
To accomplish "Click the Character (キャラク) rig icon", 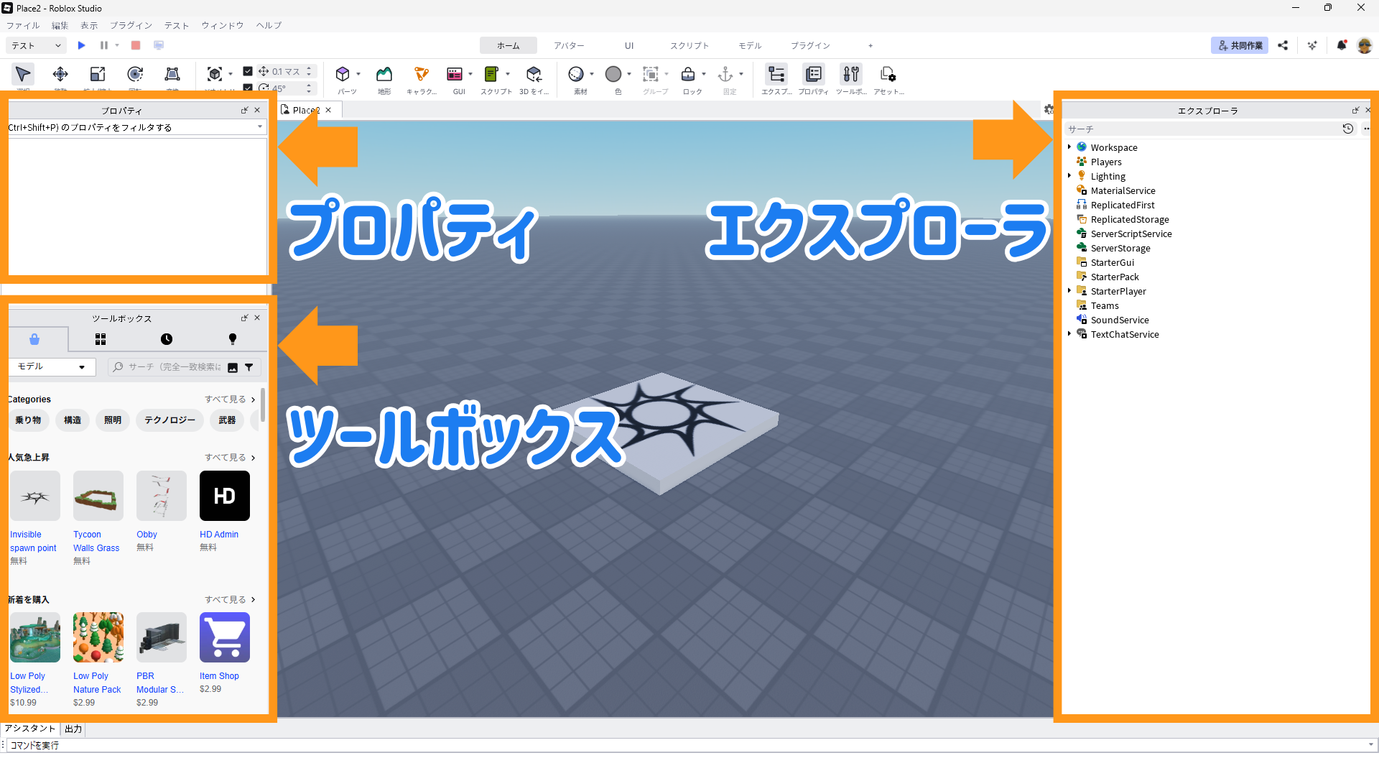I will 422,74.
